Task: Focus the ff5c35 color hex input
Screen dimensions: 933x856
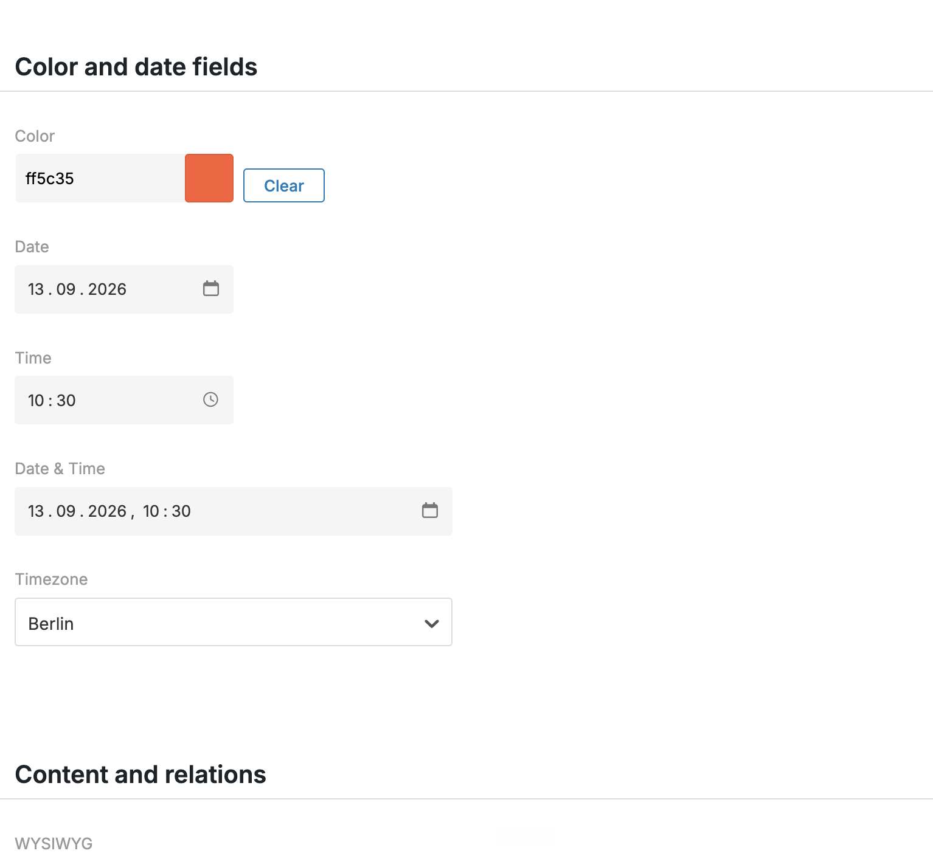Action: (100, 178)
